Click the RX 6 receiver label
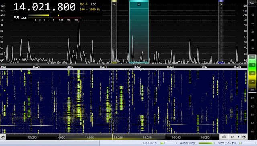This screenshot has height=146, width=257. tap(84, 4)
